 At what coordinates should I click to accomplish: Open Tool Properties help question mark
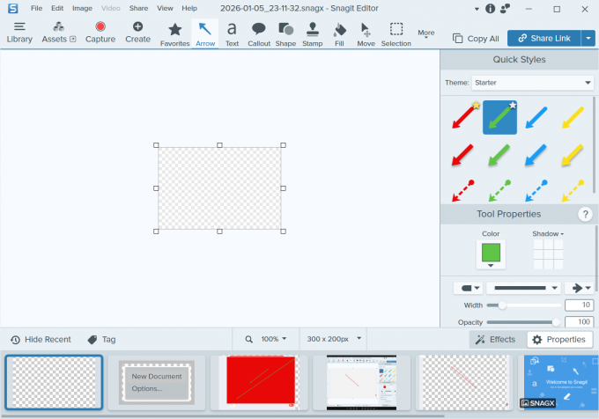click(x=585, y=215)
